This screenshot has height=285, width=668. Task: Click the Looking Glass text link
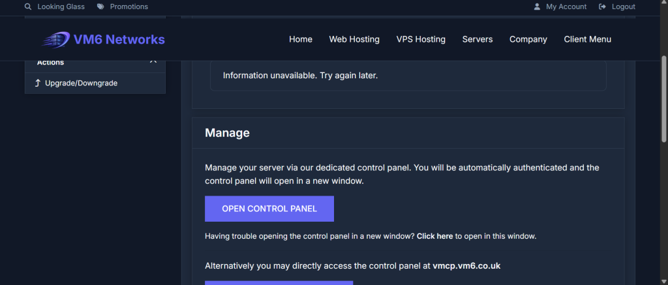coord(61,7)
